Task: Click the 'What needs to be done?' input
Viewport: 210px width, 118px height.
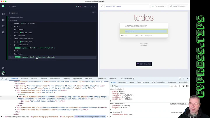Action: (x=144, y=26)
